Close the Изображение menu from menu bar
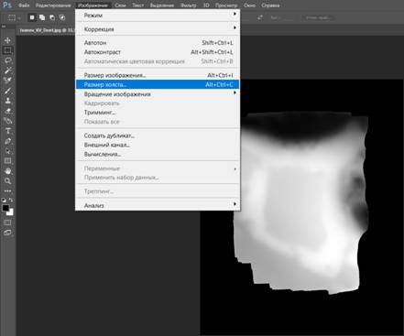 (93, 5)
